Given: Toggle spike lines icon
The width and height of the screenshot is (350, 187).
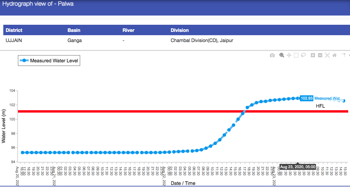Looking at the screenshot, I should [343, 55].
